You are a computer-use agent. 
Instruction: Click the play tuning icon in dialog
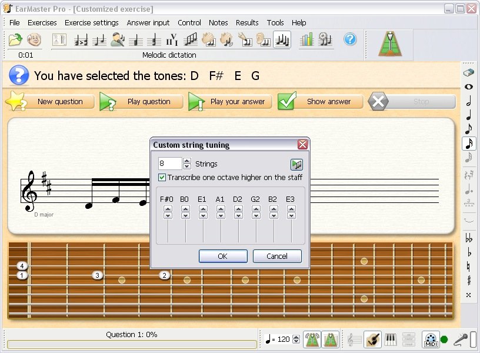tap(296, 164)
